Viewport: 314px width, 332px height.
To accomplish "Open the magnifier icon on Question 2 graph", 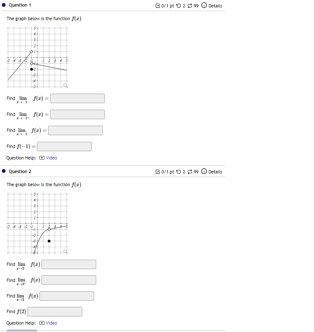I will point(65,250).
